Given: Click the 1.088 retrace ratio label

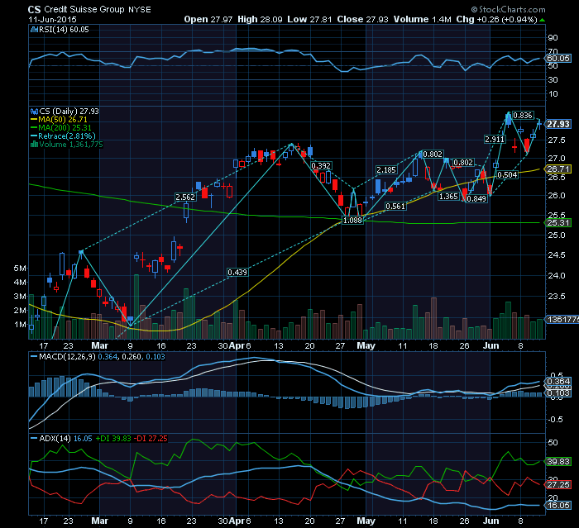Looking at the screenshot, I should coord(352,221).
